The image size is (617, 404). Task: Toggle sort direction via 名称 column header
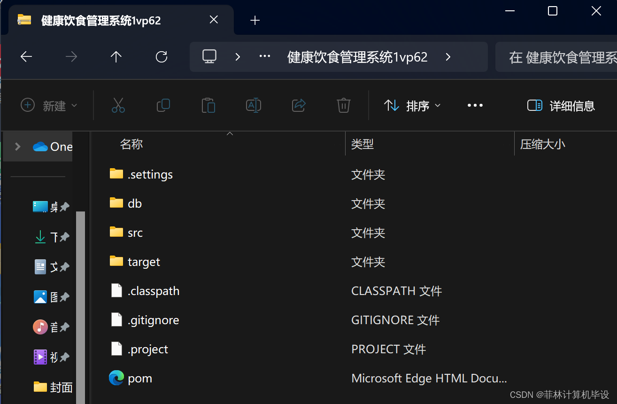coord(131,144)
